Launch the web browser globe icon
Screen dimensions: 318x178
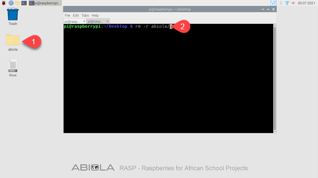(11, 3)
